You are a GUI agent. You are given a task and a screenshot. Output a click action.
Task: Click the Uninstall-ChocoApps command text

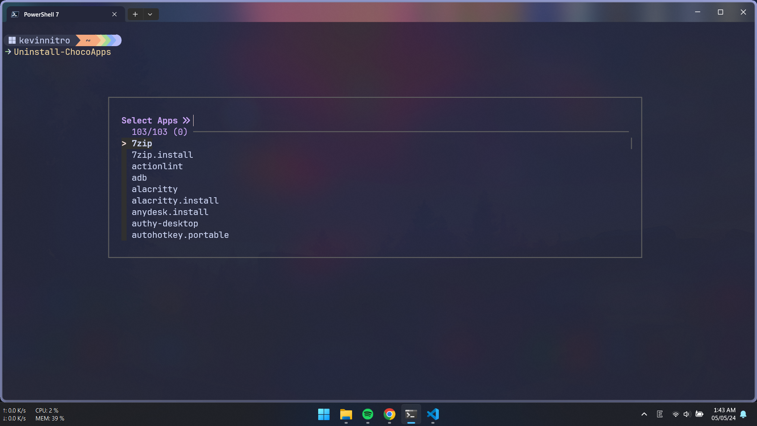pos(63,52)
